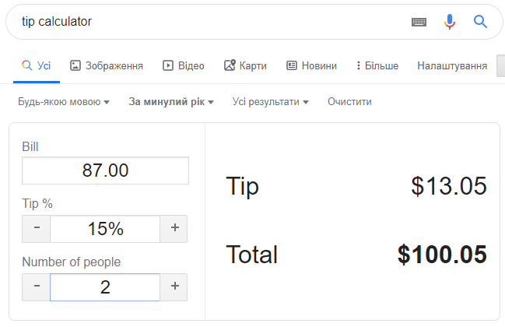This screenshot has height=327, width=505.
Task: Open the Карти maps tab
Action: (x=245, y=65)
